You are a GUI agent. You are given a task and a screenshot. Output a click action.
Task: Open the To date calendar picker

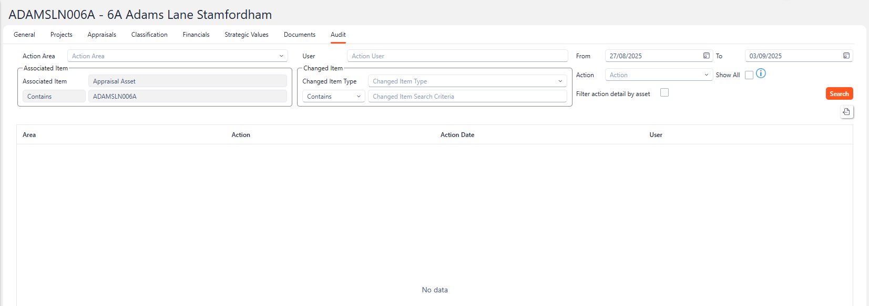point(846,56)
